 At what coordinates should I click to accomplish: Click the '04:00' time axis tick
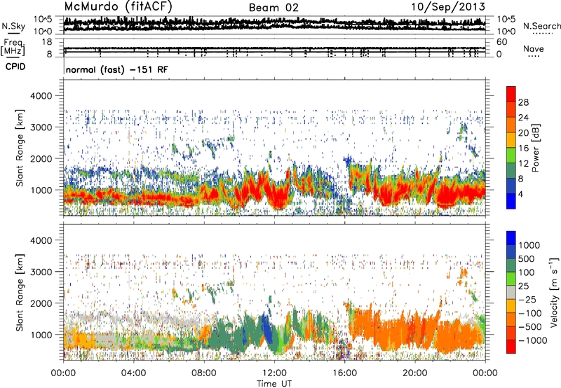133,373
